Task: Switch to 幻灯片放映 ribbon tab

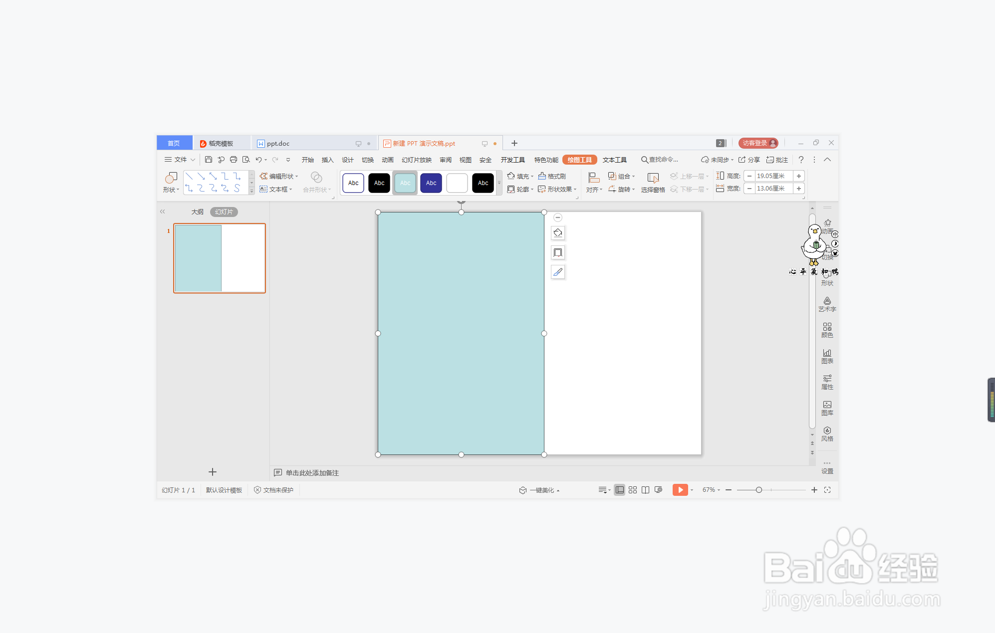Action: (417, 160)
